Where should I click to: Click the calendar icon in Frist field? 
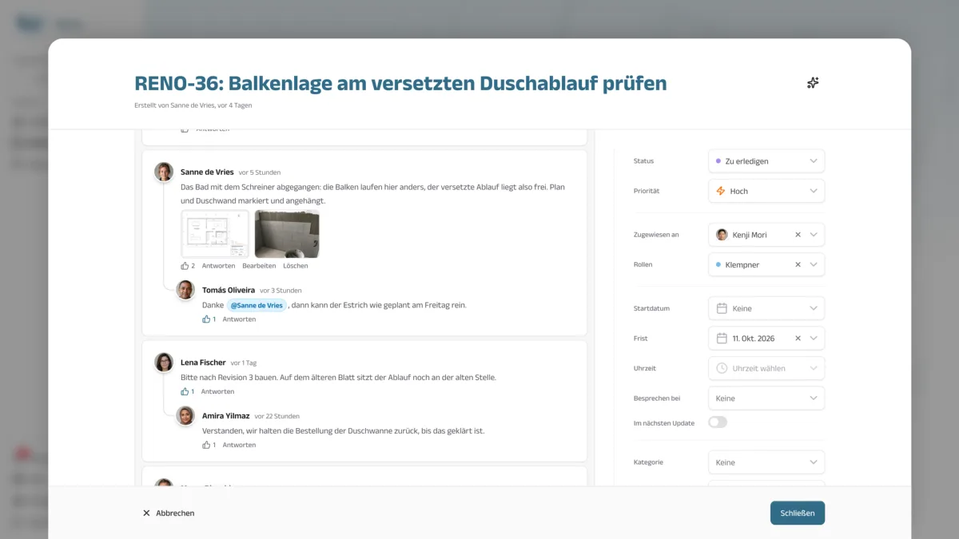722,339
